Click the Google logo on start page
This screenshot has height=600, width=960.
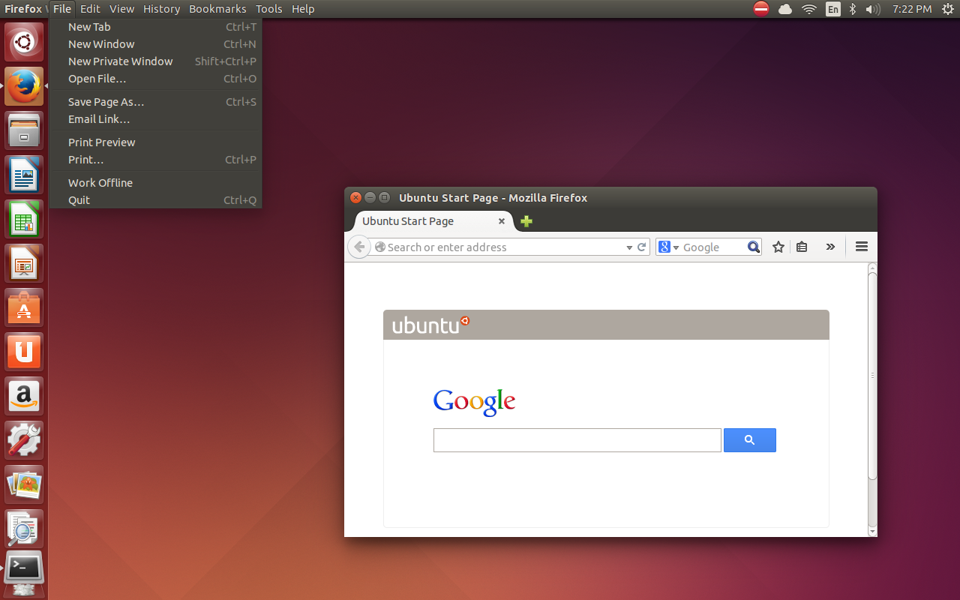click(474, 402)
